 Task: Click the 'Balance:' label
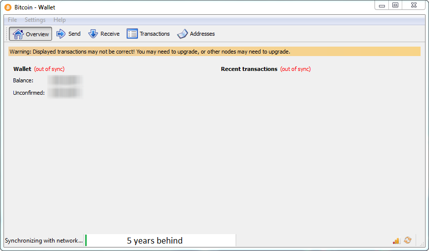pyautogui.click(x=23, y=80)
